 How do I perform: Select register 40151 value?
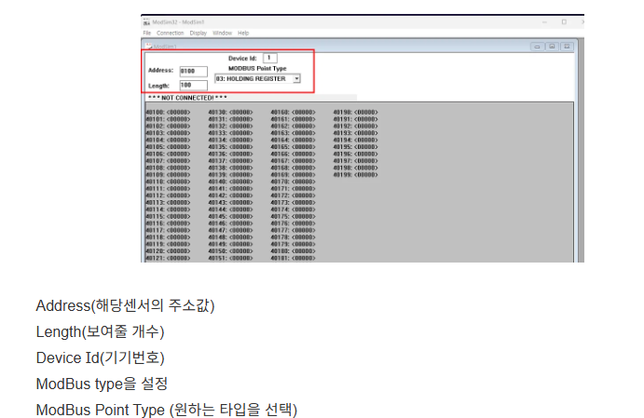[x=241, y=258]
